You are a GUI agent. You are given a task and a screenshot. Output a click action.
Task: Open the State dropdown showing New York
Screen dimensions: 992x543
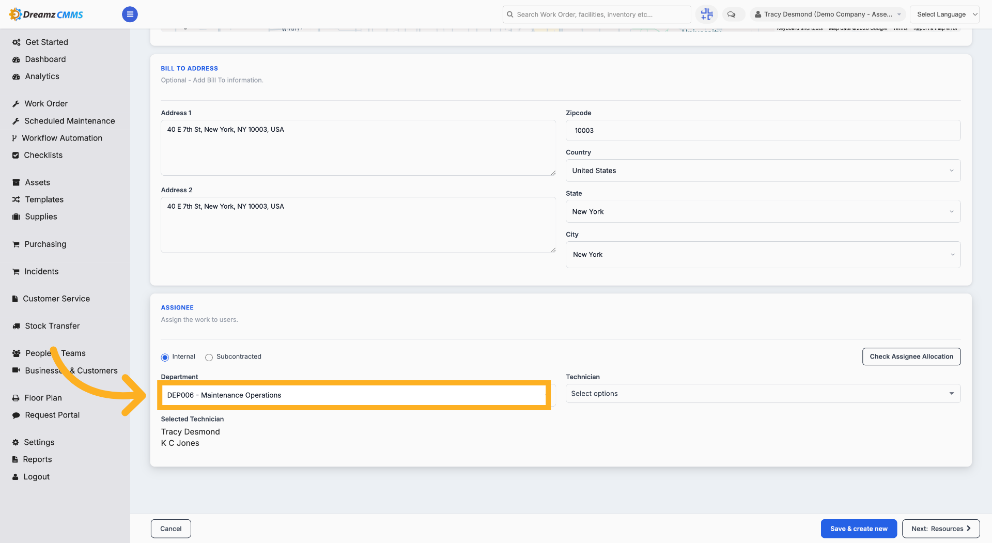tap(763, 211)
